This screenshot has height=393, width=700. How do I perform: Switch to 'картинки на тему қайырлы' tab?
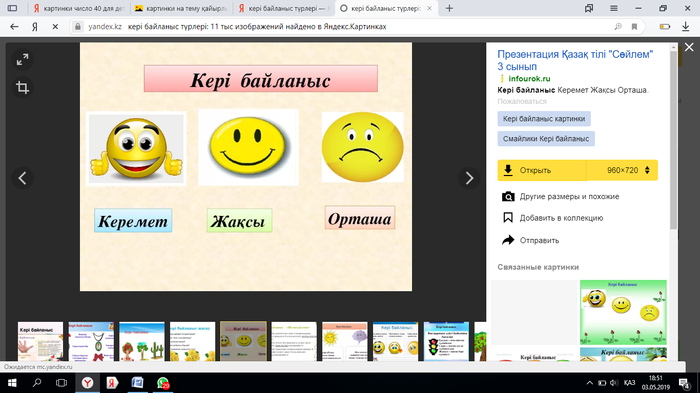point(179,8)
